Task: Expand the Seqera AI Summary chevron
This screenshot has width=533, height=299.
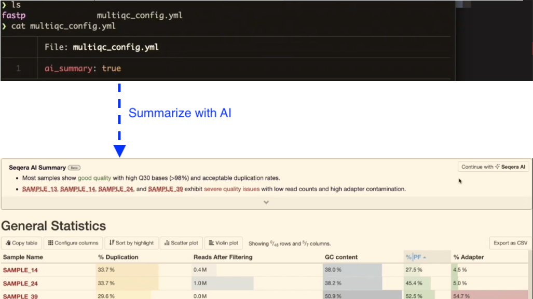Action: pos(266,202)
